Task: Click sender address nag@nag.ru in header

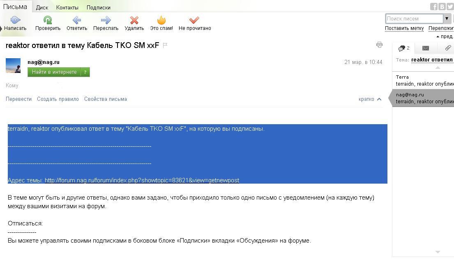Action: click(44, 62)
